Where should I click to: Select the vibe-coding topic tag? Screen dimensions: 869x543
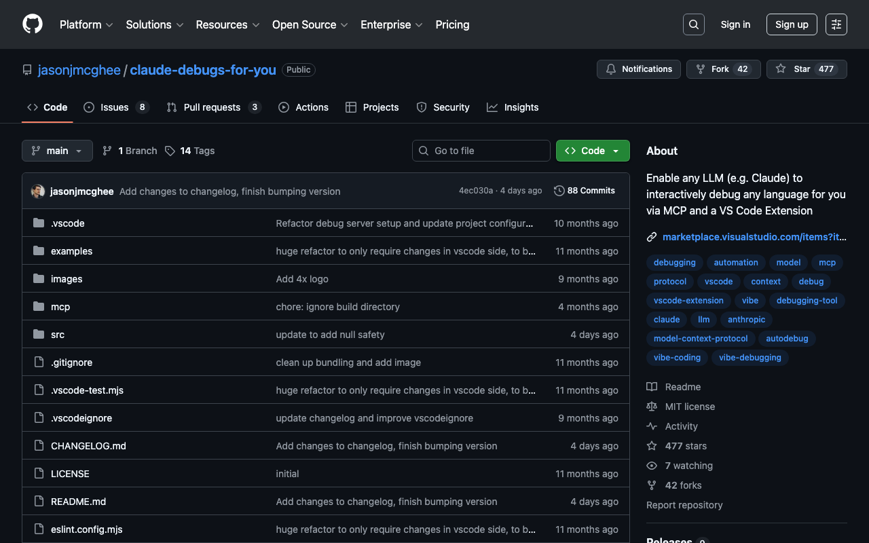(x=676, y=358)
